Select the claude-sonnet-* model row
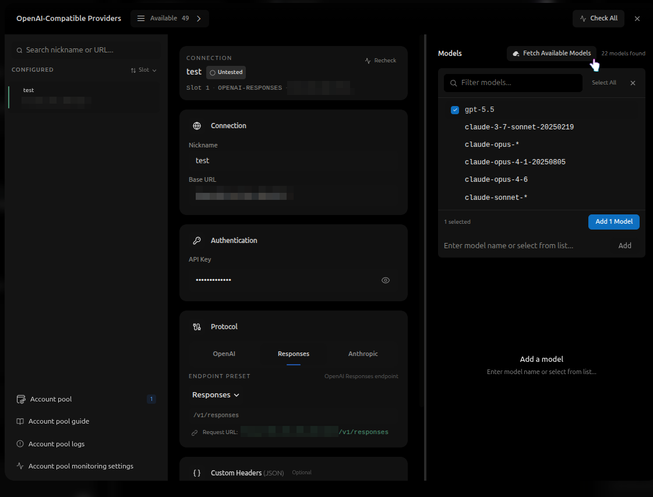This screenshot has width=653, height=497. [x=541, y=198]
